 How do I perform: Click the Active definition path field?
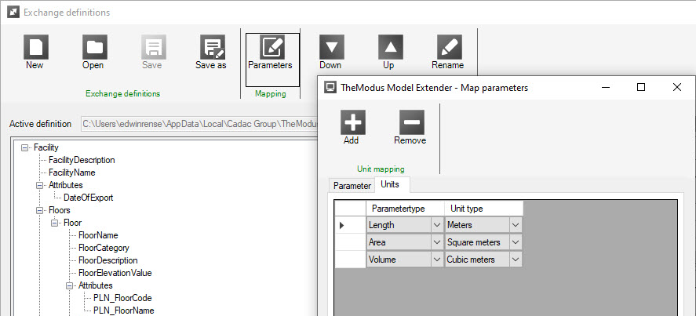(199, 124)
